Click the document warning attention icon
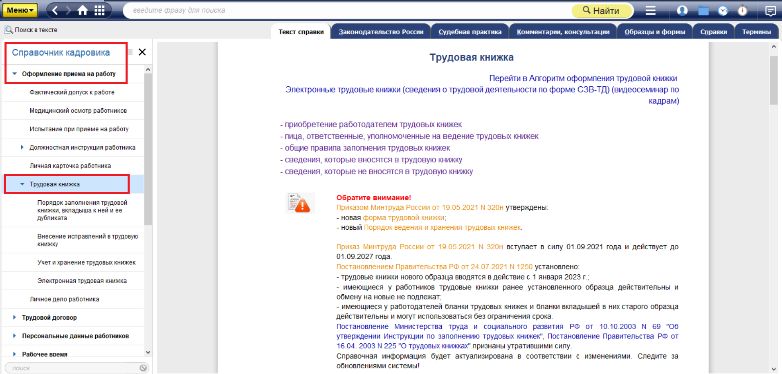The width and height of the screenshot is (782, 374). (x=300, y=203)
